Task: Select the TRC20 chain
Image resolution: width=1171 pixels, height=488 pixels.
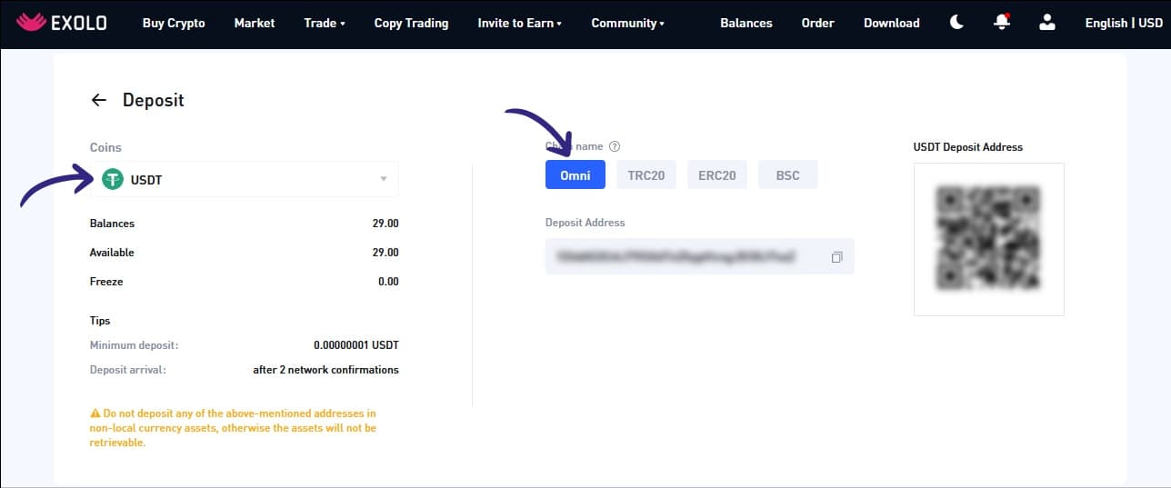Action: click(646, 174)
